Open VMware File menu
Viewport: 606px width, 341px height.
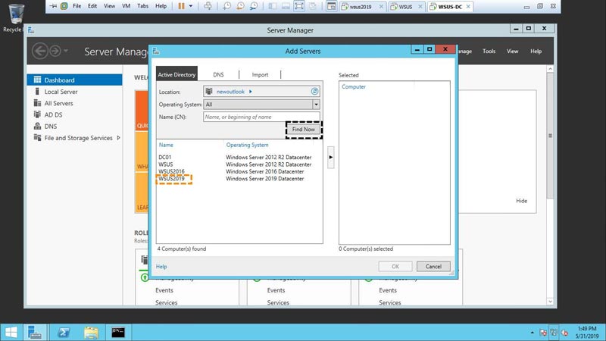77,6
